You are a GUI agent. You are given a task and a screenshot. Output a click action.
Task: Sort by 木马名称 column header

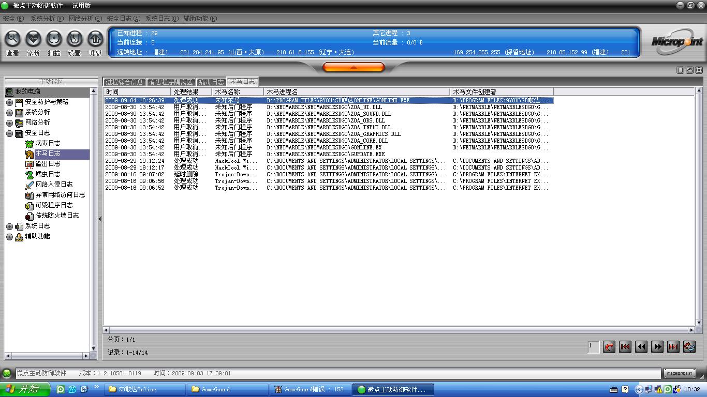pos(238,91)
